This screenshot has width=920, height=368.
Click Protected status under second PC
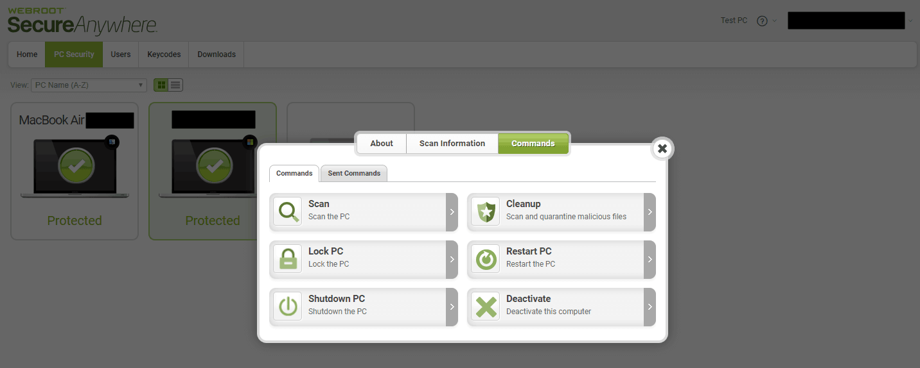[x=213, y=221]
